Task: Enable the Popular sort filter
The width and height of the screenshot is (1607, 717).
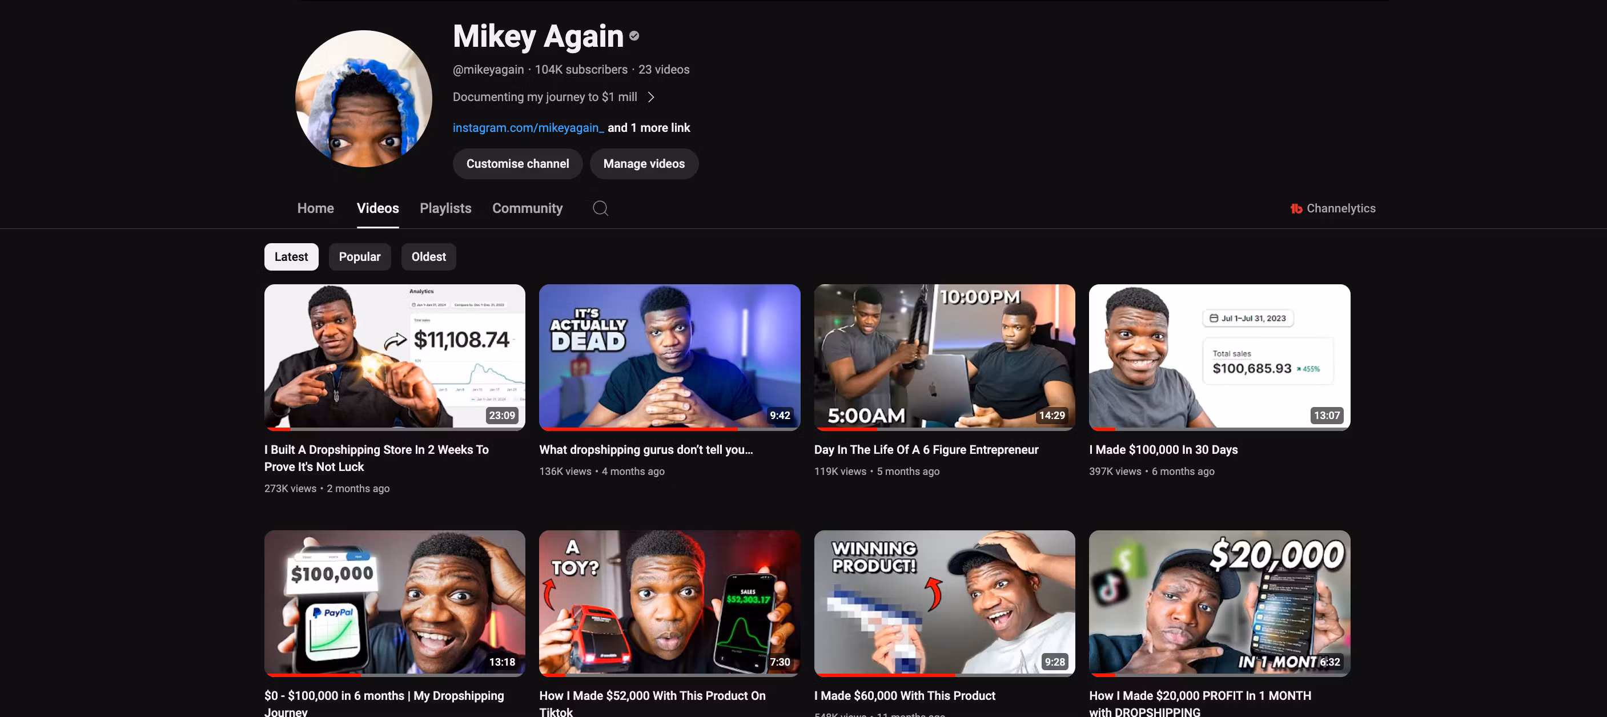Action: point(359,257)
